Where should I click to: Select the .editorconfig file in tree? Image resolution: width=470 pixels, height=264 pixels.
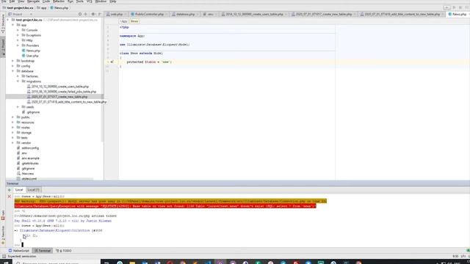coord(28,148)
